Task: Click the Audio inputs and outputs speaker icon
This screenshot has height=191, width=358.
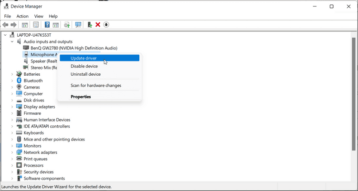Action: 19,41
